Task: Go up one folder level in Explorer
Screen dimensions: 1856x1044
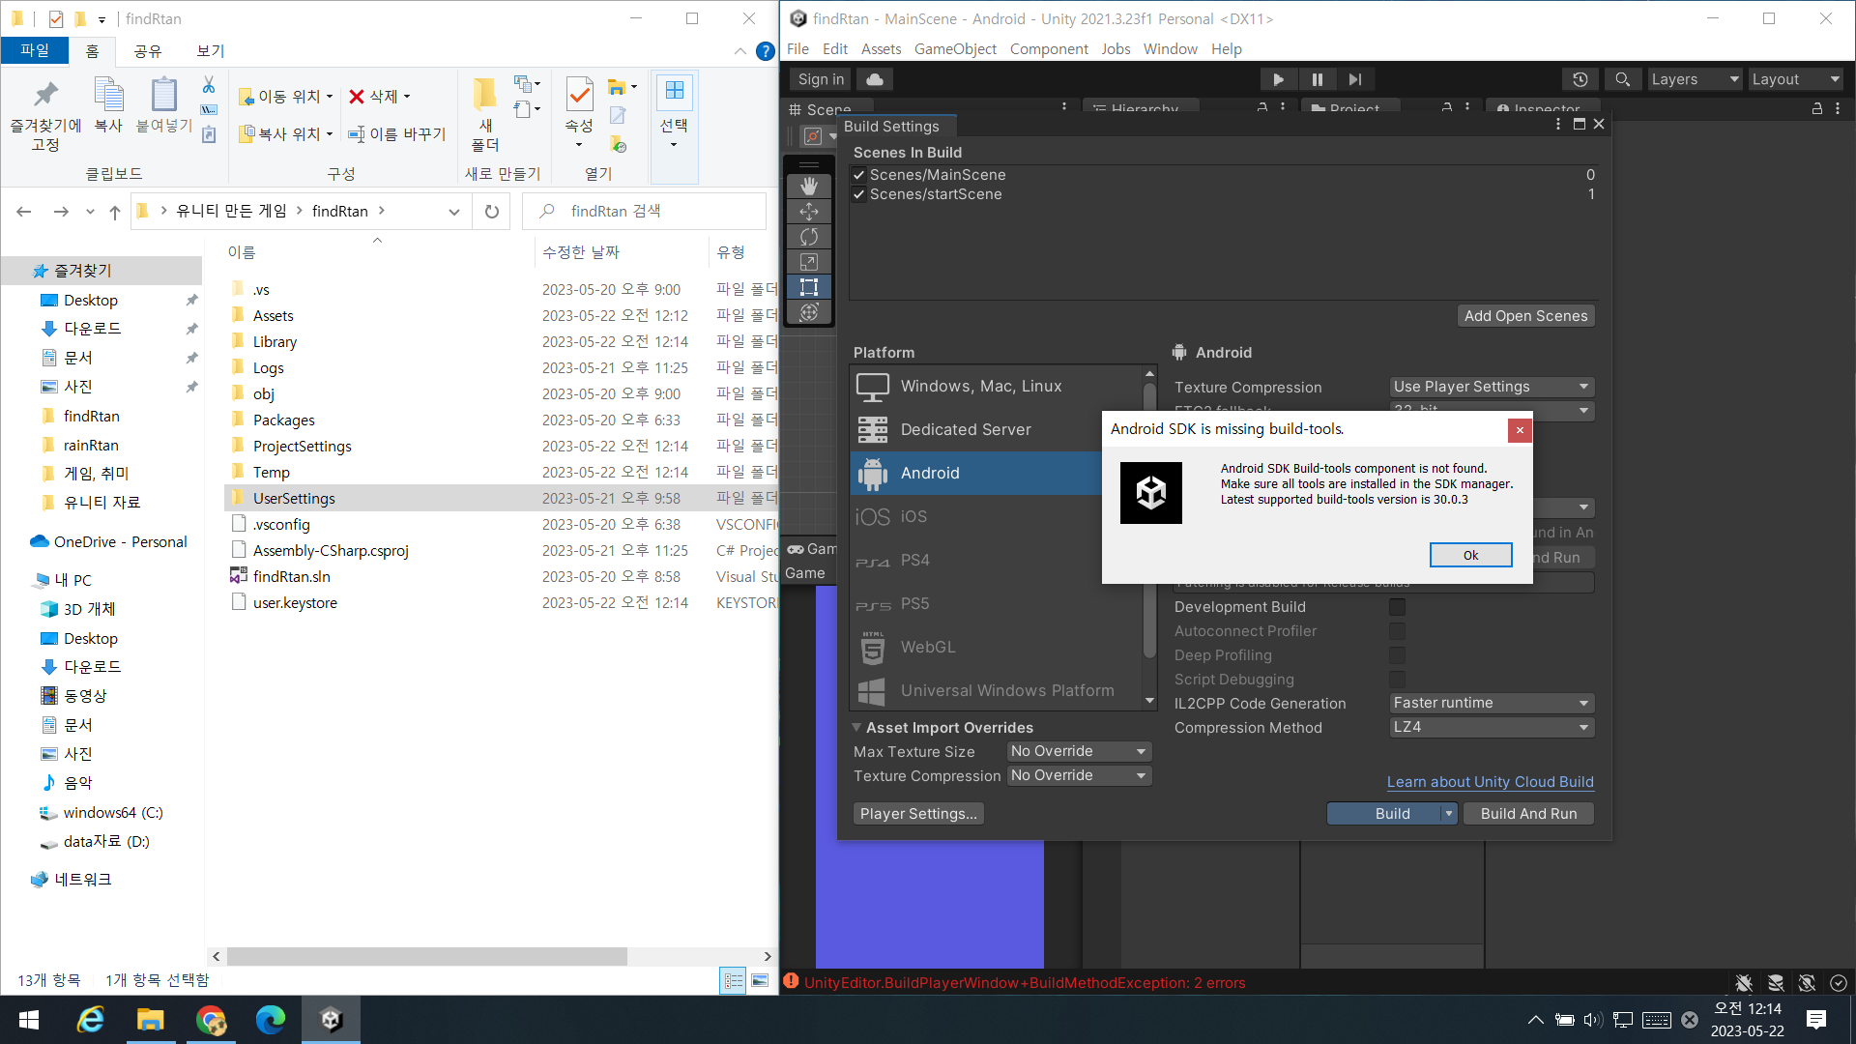Action: tap(115, 212)
